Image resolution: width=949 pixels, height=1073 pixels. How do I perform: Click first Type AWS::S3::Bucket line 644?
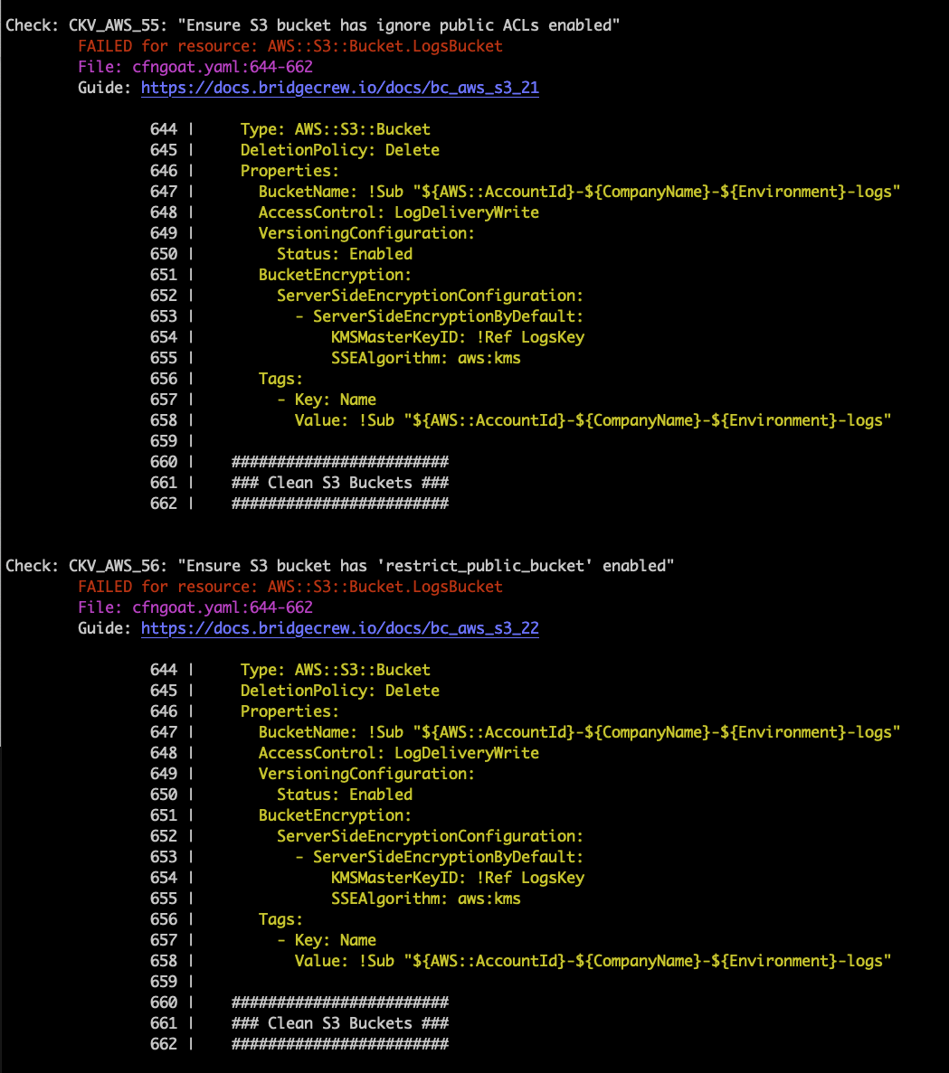[336, 129]
